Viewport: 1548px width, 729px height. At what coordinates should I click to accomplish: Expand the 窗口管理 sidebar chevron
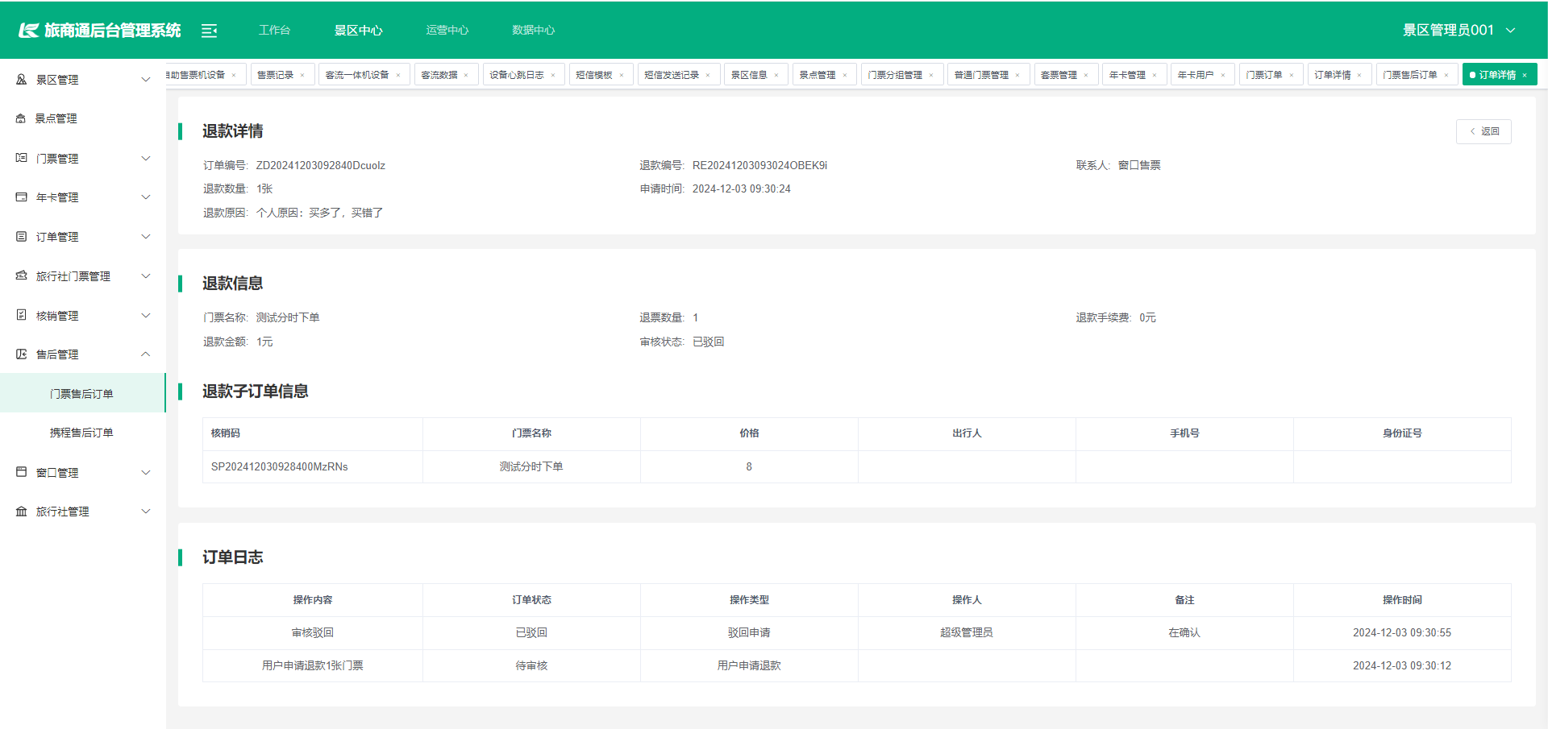tap(146, 472)
